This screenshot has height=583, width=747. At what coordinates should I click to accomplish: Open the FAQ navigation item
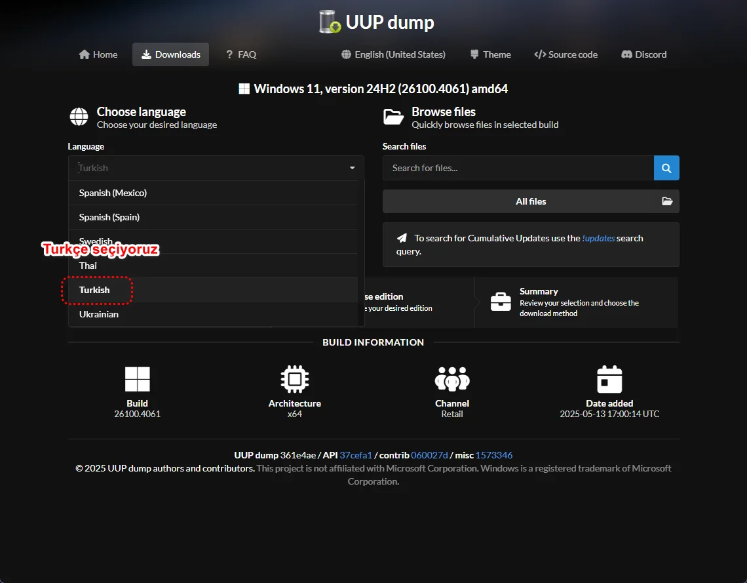(x=241, y=54)
